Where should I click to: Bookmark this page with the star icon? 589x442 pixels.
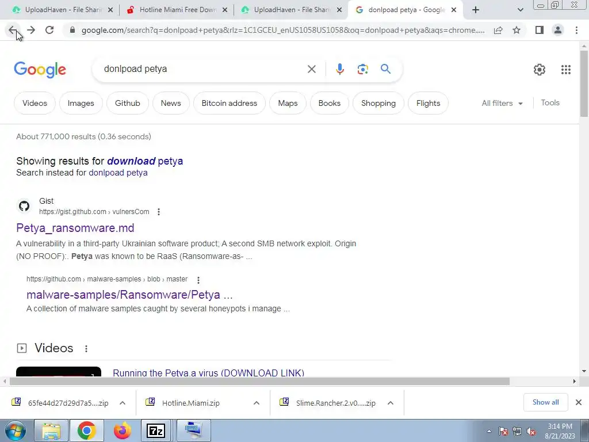(517, 30)
